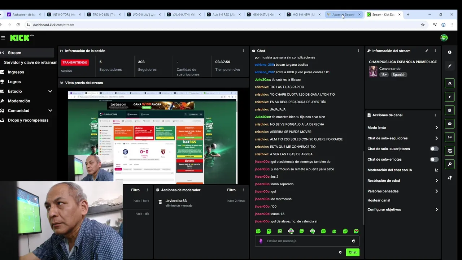Expand the Estudio sidebar section
The width and height of the screenshot is (462, 260).
[50, 91]
